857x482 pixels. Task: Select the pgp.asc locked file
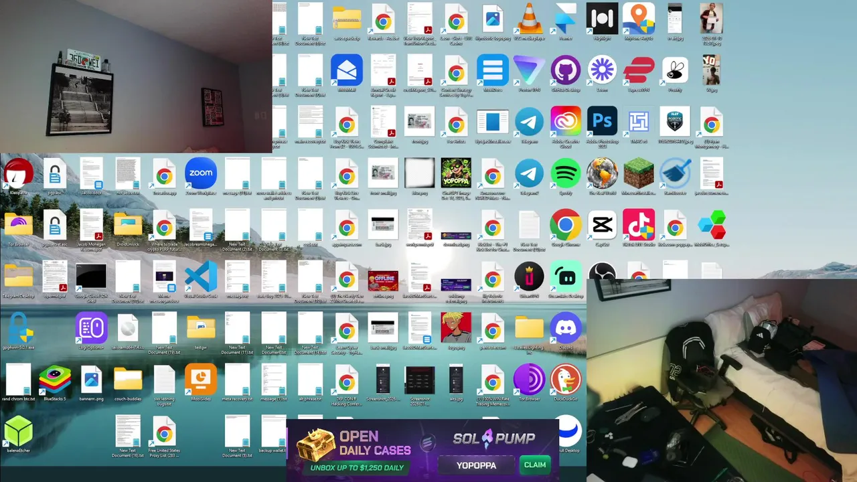tap(55, 173)
